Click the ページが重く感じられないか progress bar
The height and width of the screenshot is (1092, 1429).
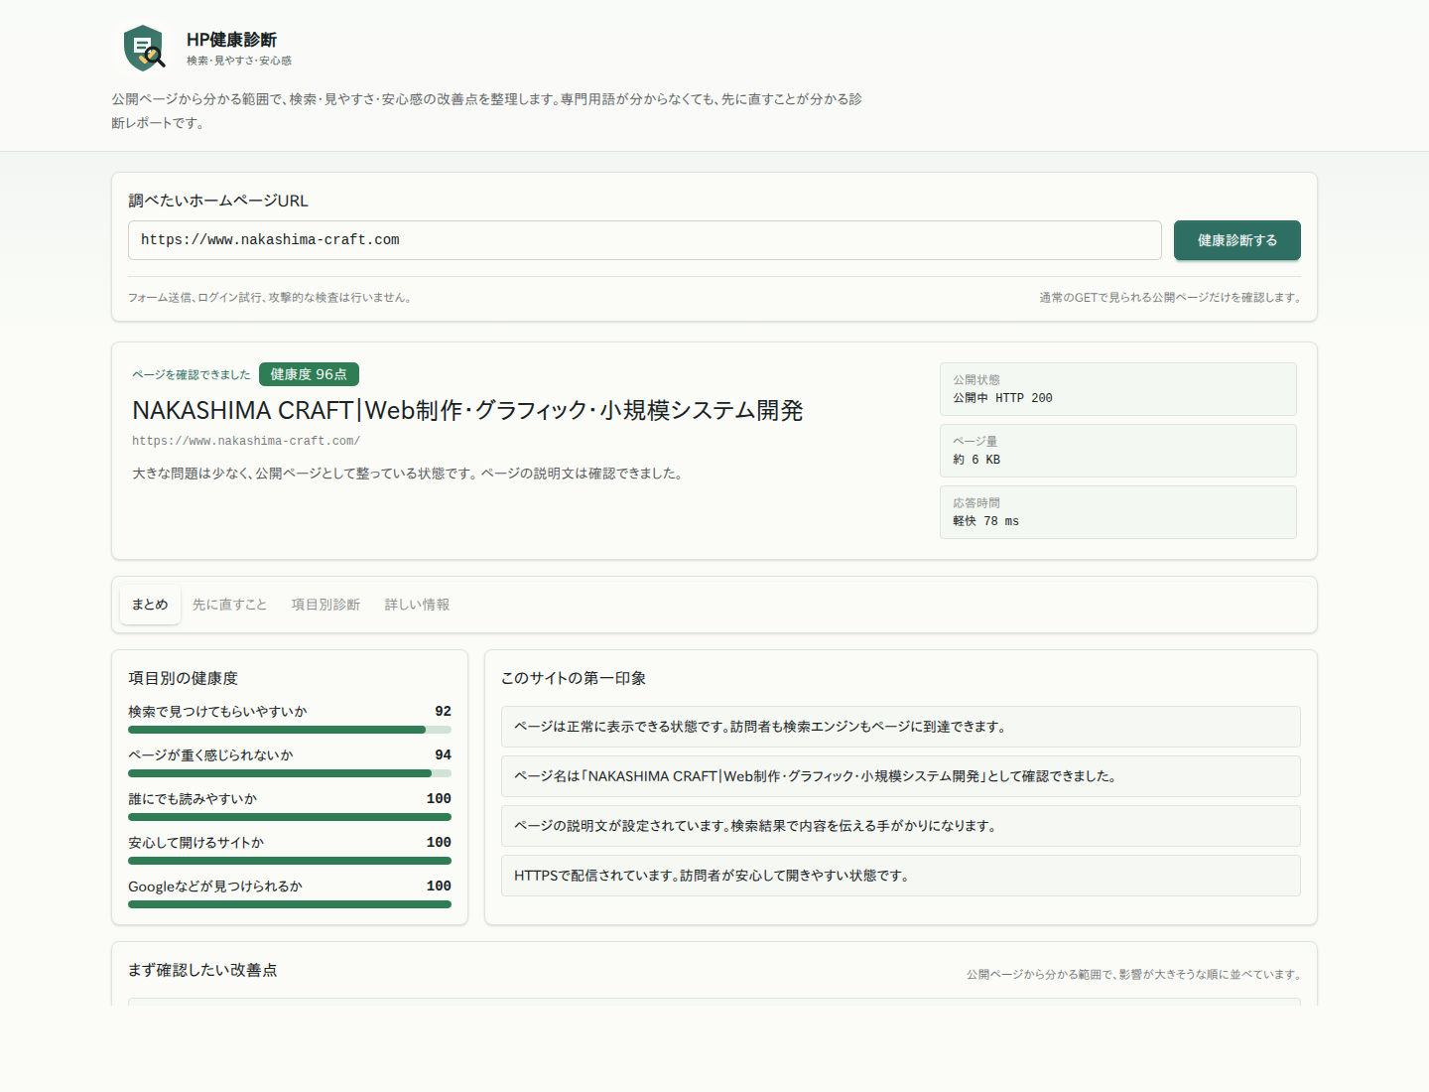pyautogui.click(x=290, y=773)
